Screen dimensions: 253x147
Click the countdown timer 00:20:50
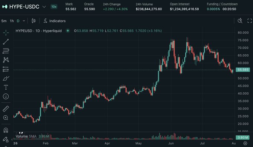point(229,9)
